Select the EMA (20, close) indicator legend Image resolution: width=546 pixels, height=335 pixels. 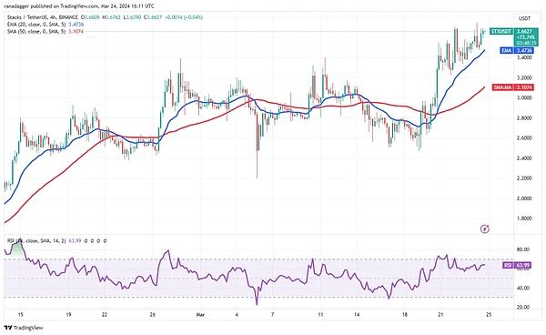pos(36,25)
